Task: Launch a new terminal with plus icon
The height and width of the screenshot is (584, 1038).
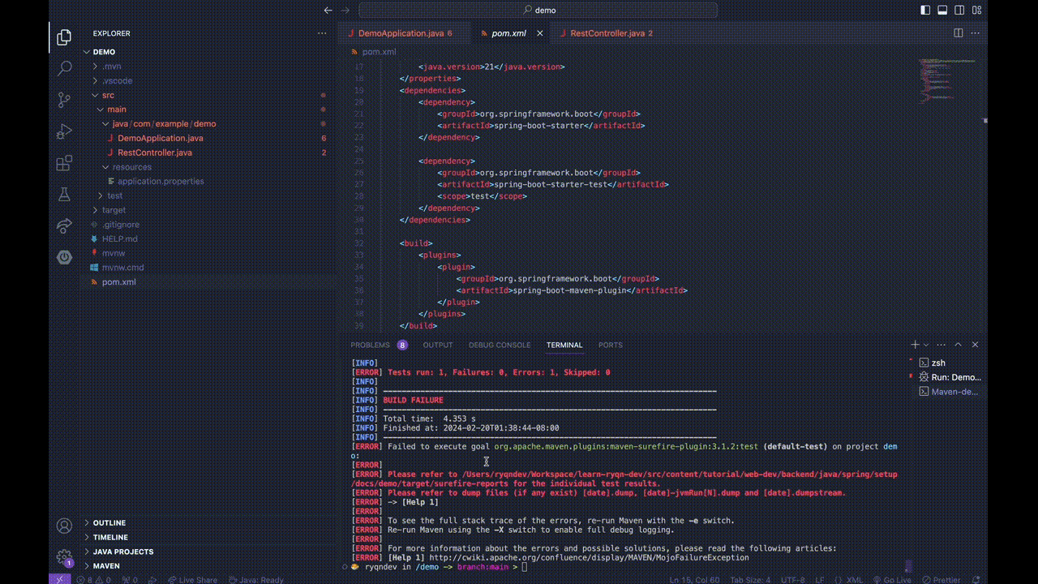Action: [915, 345]
